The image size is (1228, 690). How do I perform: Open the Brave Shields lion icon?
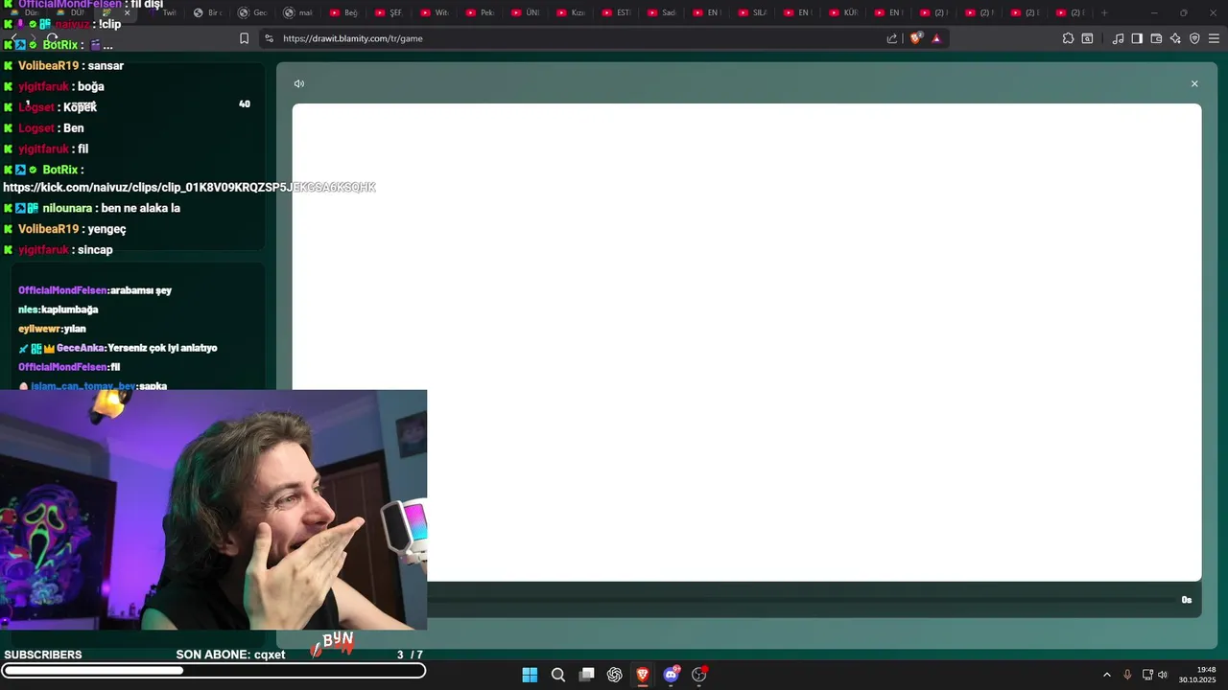(916, 38)
